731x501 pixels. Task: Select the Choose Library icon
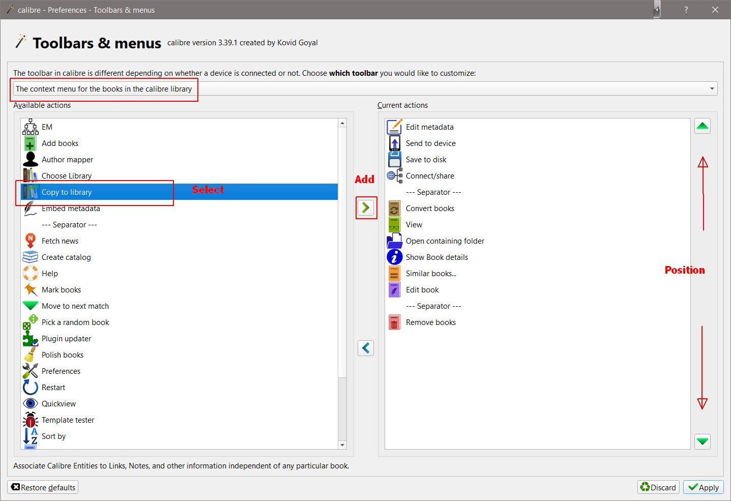(31, 175)
